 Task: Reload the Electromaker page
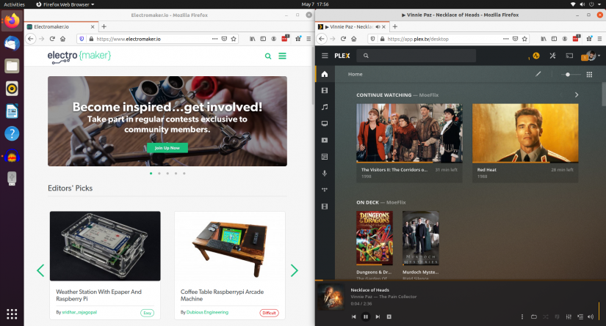click(x=52, y=39)
